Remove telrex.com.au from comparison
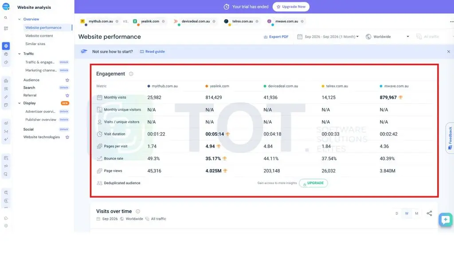Screen dimensions: 454x255 point(257,21)
